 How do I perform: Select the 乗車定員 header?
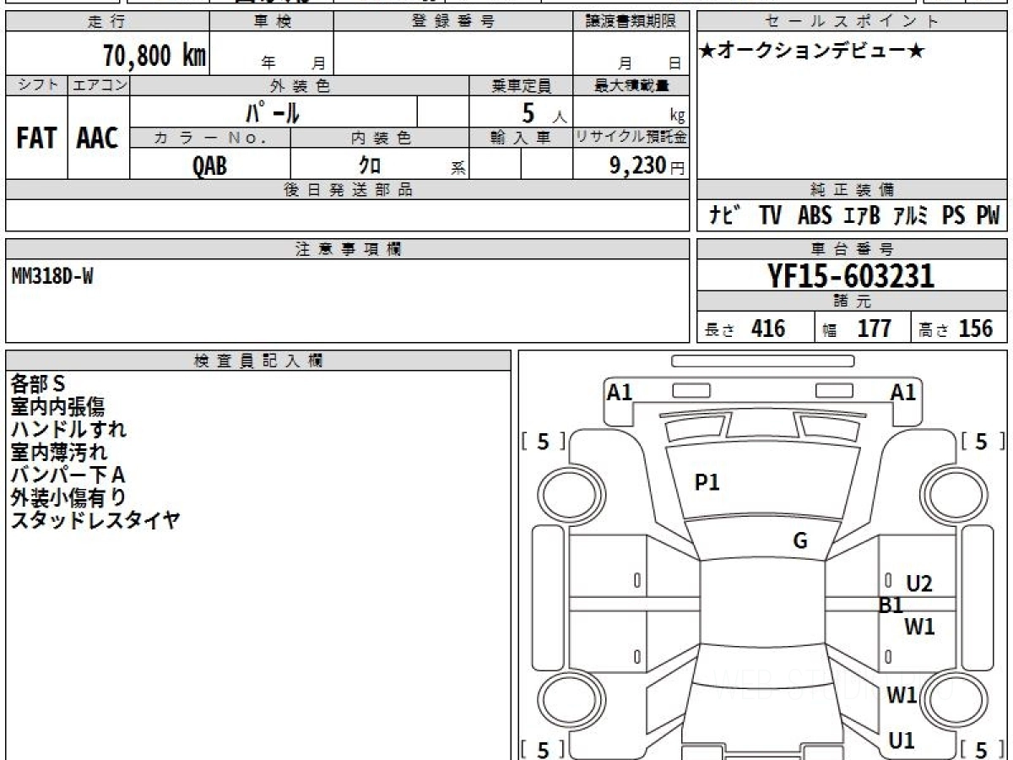tap(521, 85)
